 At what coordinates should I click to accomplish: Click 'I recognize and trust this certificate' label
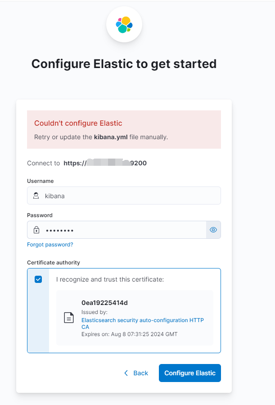110,279
